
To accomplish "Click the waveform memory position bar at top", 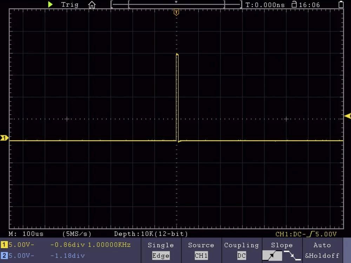I will pos(176,5).
